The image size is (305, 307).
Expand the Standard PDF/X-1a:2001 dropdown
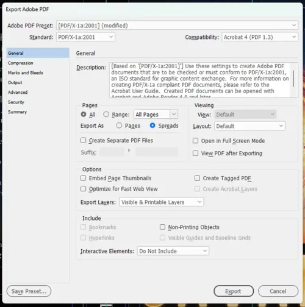tap(85, 37)
